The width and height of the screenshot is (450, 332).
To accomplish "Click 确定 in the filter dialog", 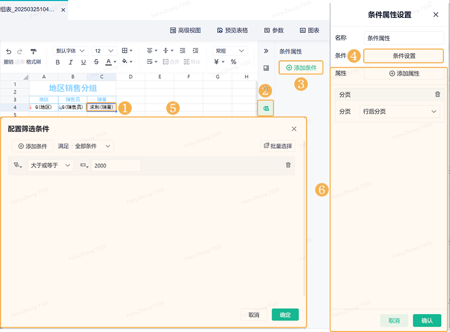I will click(285, 315).
